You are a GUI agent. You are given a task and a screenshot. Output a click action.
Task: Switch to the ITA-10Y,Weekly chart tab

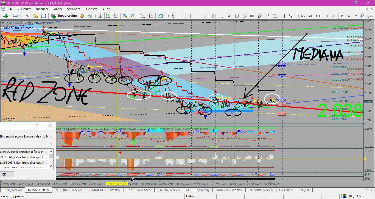(169, 190)
